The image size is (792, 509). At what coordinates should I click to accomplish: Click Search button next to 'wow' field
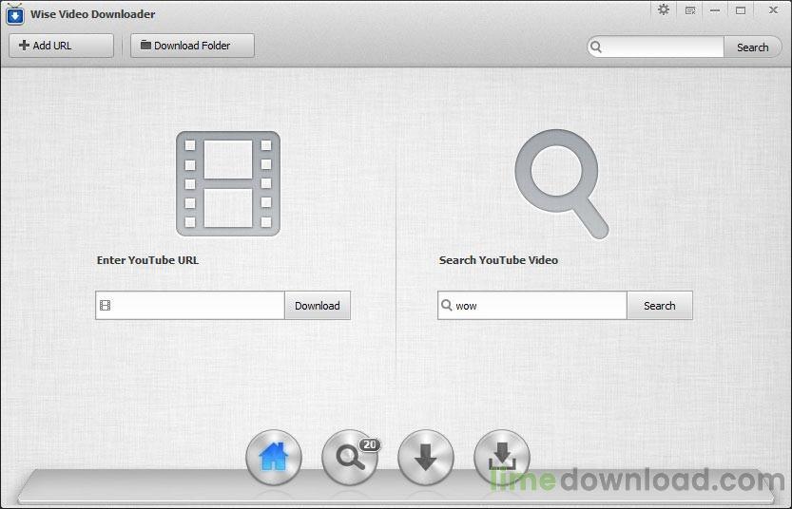coord(659,305)
